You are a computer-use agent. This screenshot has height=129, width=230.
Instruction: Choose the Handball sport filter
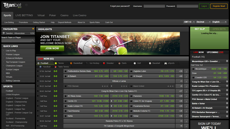(41, 67)
